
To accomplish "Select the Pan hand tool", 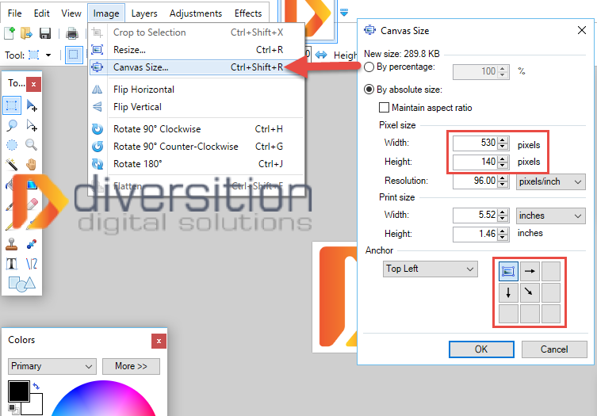I will coord(32,165).
